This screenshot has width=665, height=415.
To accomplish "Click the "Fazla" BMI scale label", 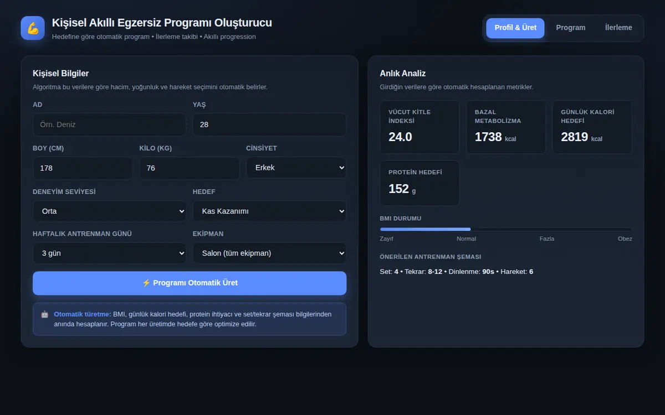I will [547, 238].
